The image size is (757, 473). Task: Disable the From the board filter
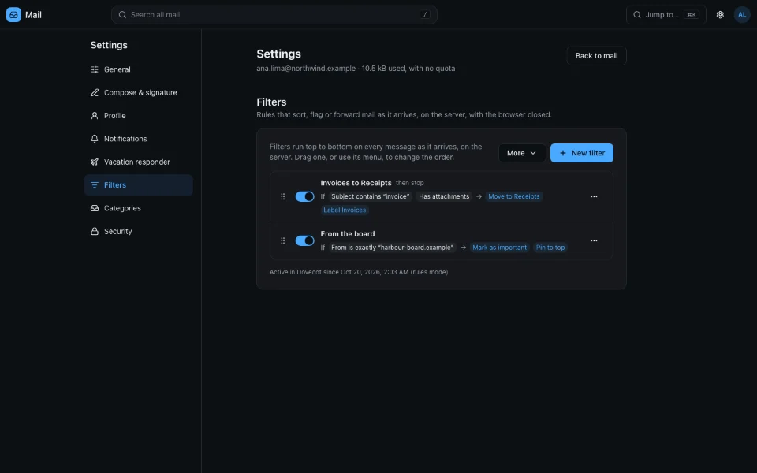pos(304,240)
